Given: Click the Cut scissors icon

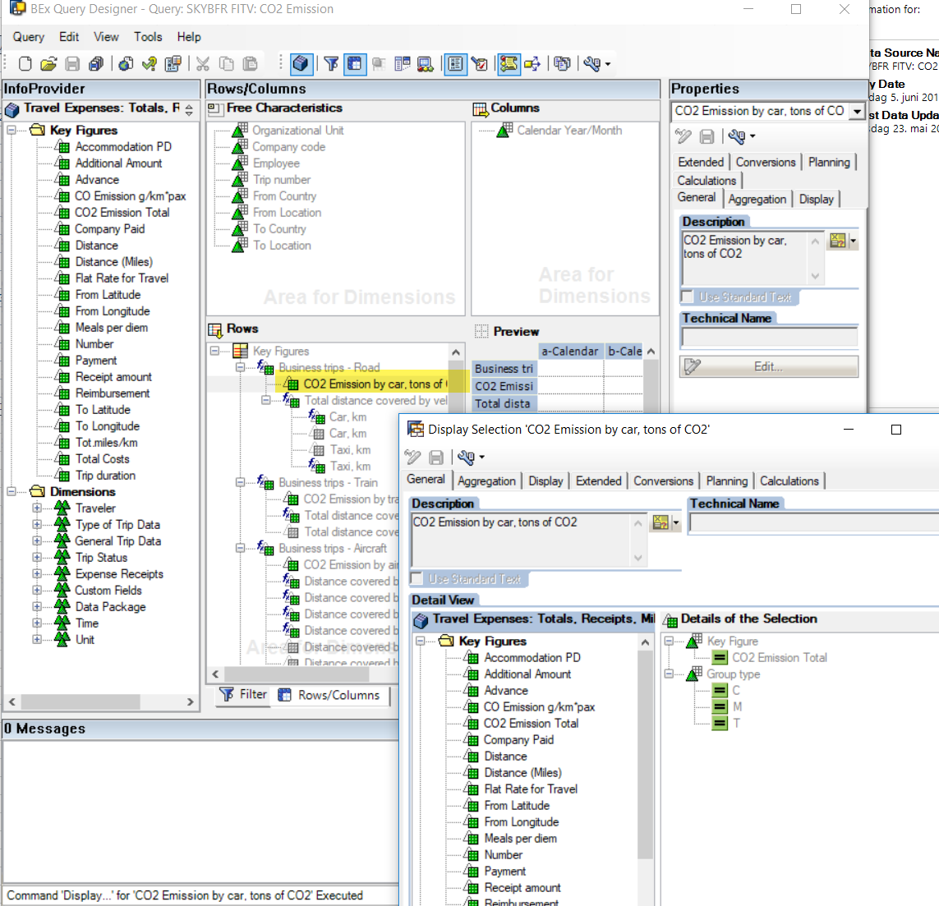Looking at the screenshot, I should [203, 63].
